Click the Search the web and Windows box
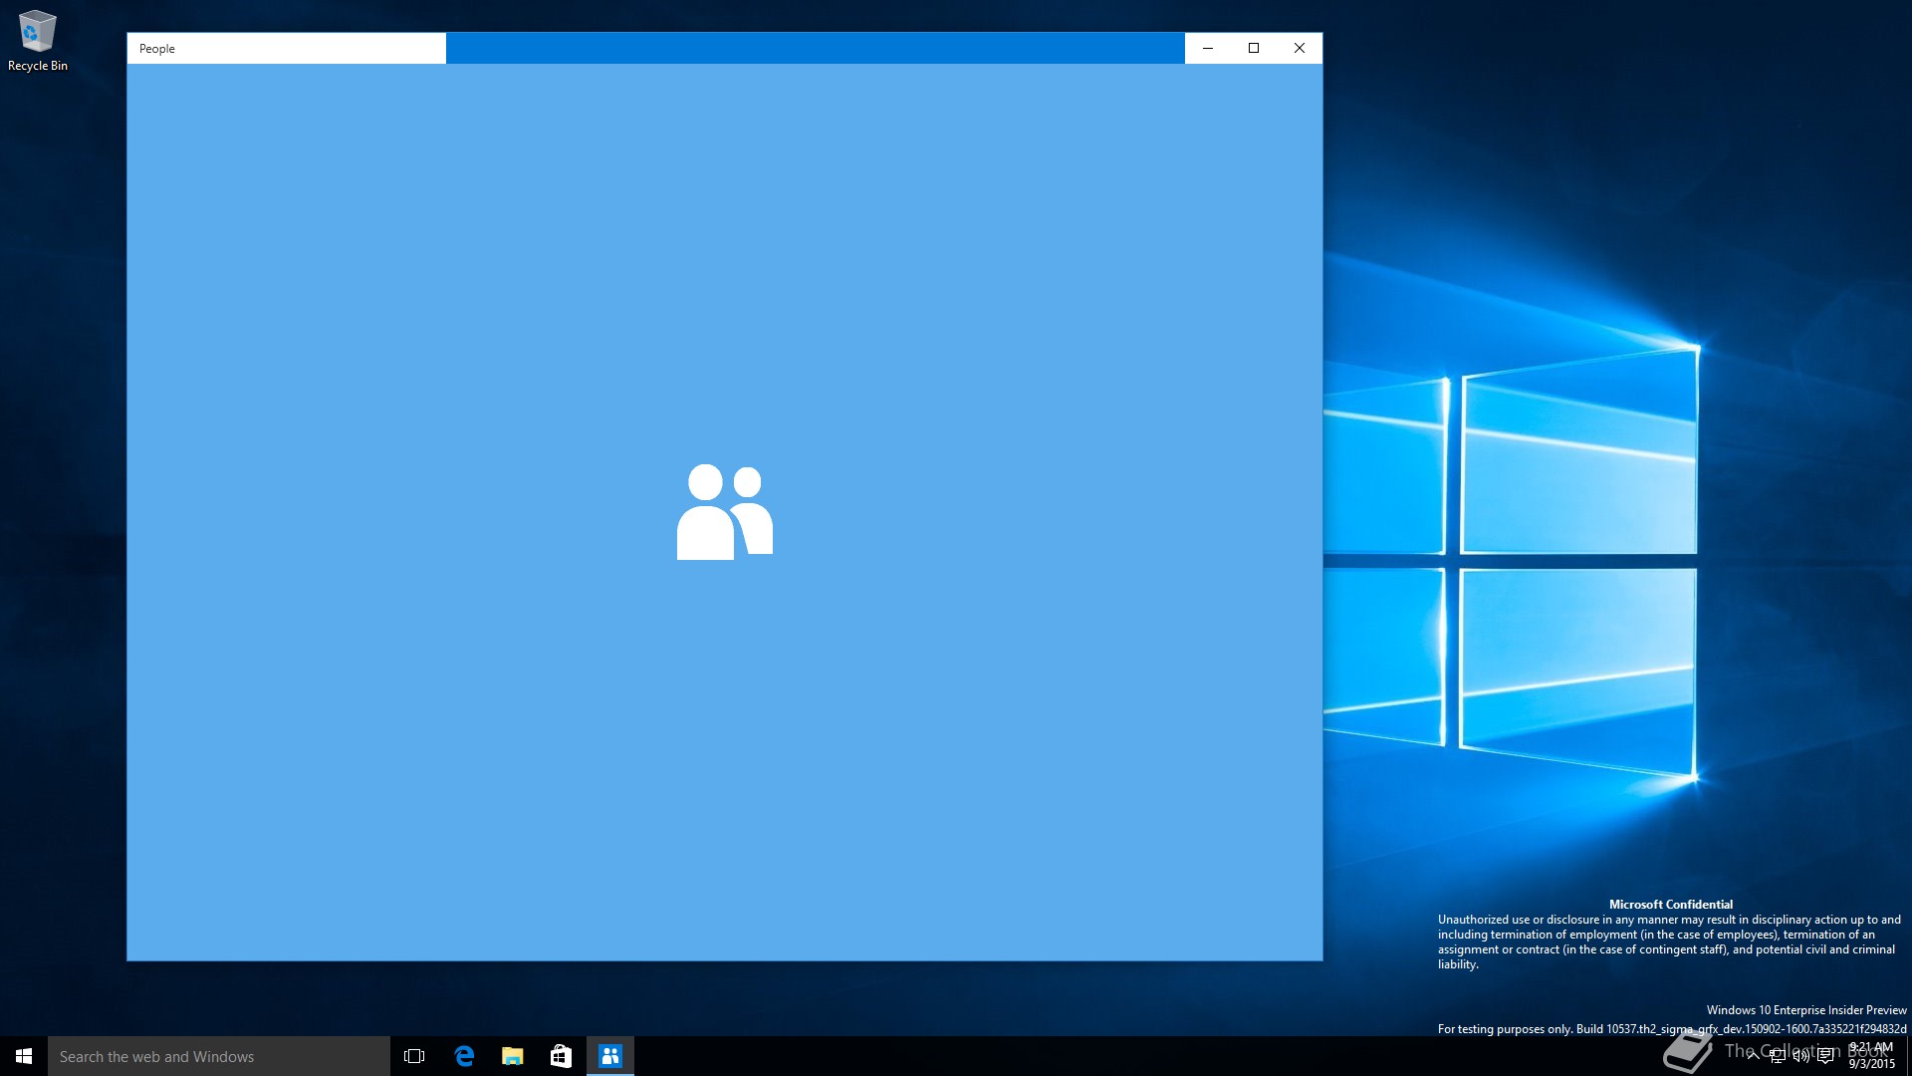 pyautogui.click(x=219, y=1056)
